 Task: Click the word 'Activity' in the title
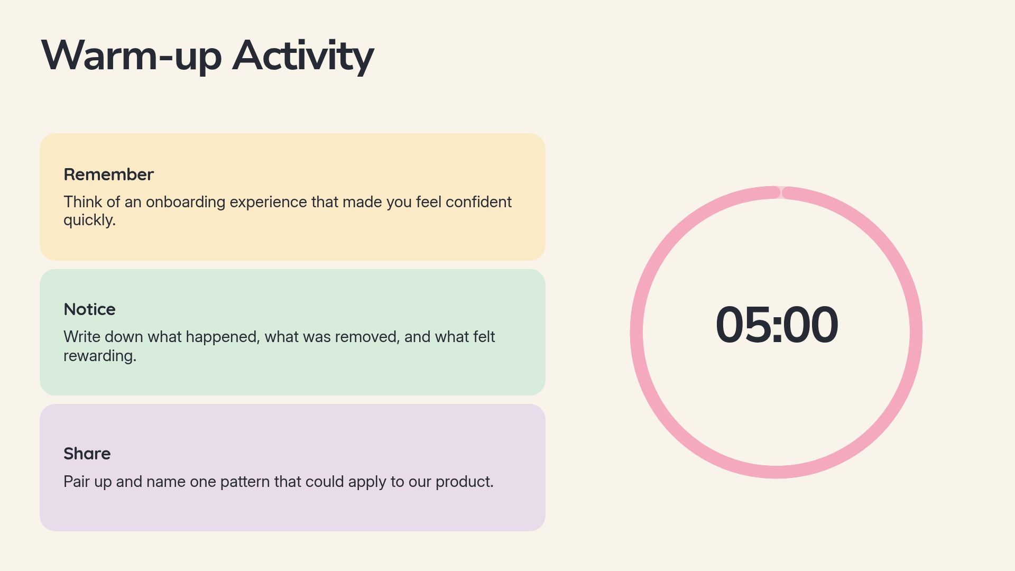pos(303,56)
